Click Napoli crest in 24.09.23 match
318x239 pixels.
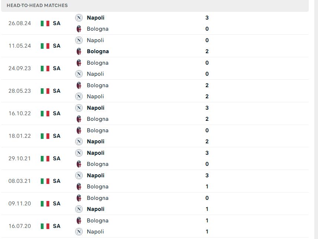point(79,74)
